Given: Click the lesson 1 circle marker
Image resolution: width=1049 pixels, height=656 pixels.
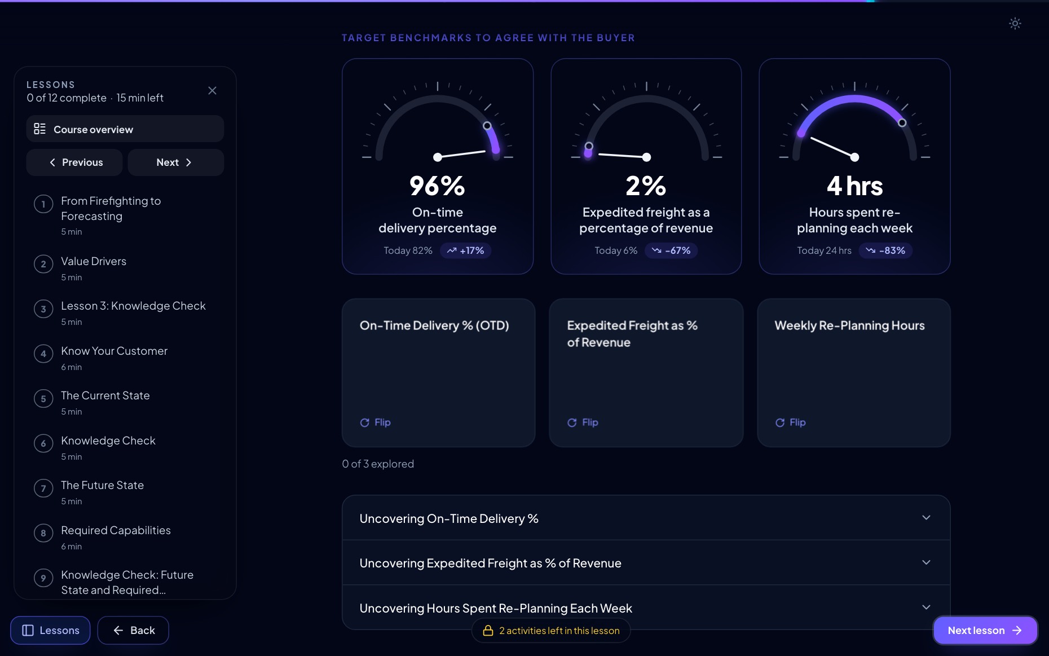Looking at the screenshot, I should click(x=43, y=204).
